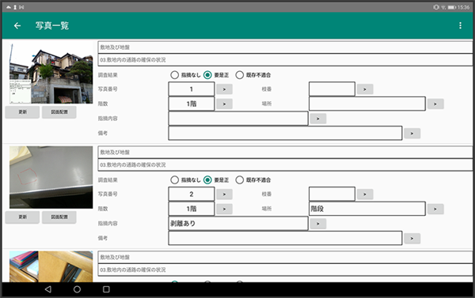Open 指摘内容 picker arrow next to 剥離あり
The width and height of the screenshot is (475, 298).
click(x=318, y=224)
